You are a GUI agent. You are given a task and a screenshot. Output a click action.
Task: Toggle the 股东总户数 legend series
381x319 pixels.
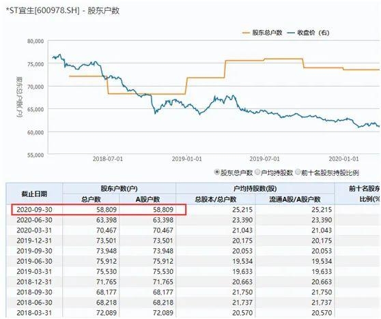[x=262, y=33]
